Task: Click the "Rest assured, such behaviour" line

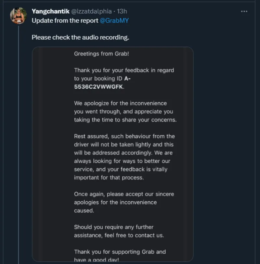Action: [x=124, y=136]
